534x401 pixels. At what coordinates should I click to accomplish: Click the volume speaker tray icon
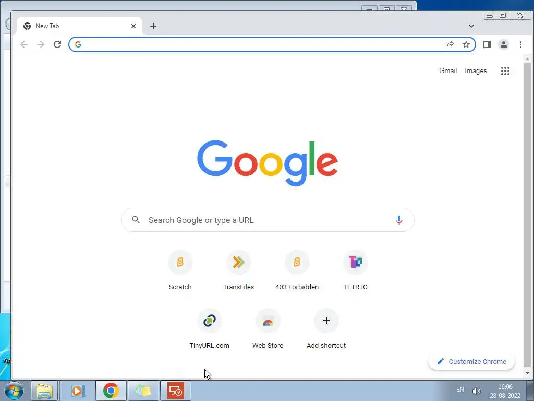coord(477,391)
